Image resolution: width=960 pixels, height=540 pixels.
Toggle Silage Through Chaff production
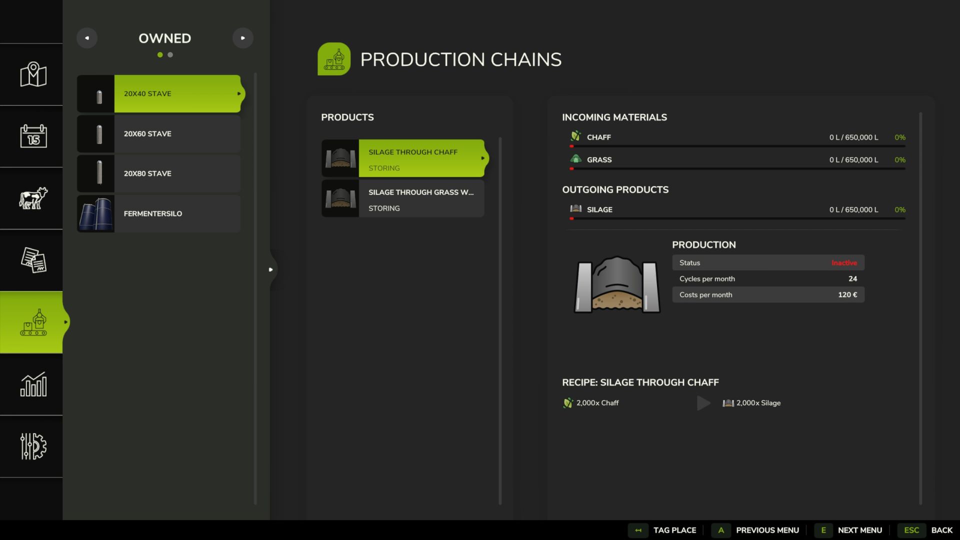pyautogui.click(x=421, y=158)
